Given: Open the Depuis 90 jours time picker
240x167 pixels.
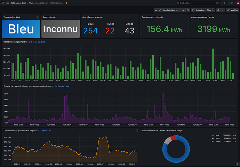Looking at the screenshot, I should pyautogui.click(x=169, y=10).
